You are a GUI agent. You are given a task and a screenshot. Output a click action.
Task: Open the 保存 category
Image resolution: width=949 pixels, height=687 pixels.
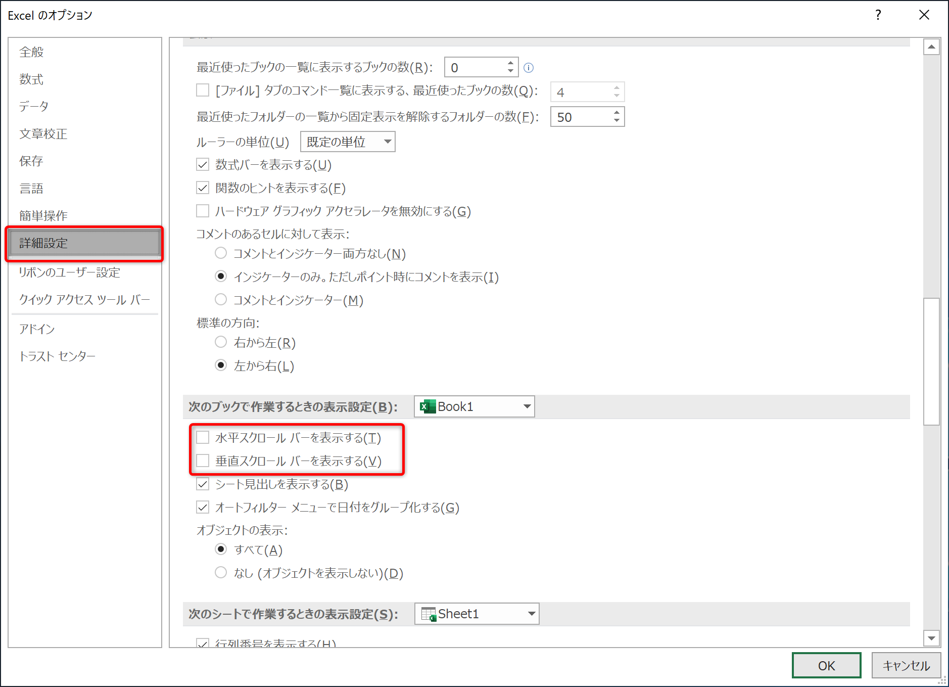(84, 161)
